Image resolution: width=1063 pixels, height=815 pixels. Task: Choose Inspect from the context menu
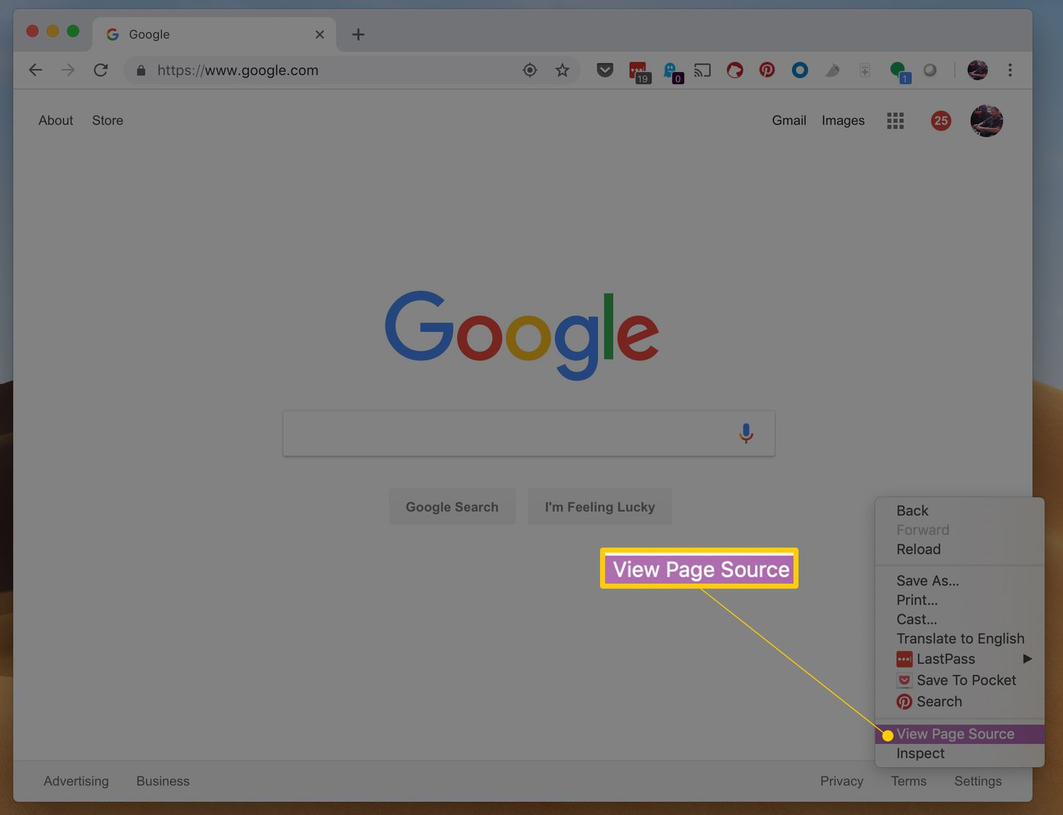click(x=919, y=753)
